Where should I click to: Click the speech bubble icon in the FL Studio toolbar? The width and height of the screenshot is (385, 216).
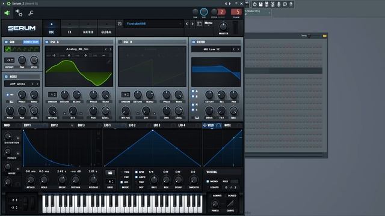point(285,4)
